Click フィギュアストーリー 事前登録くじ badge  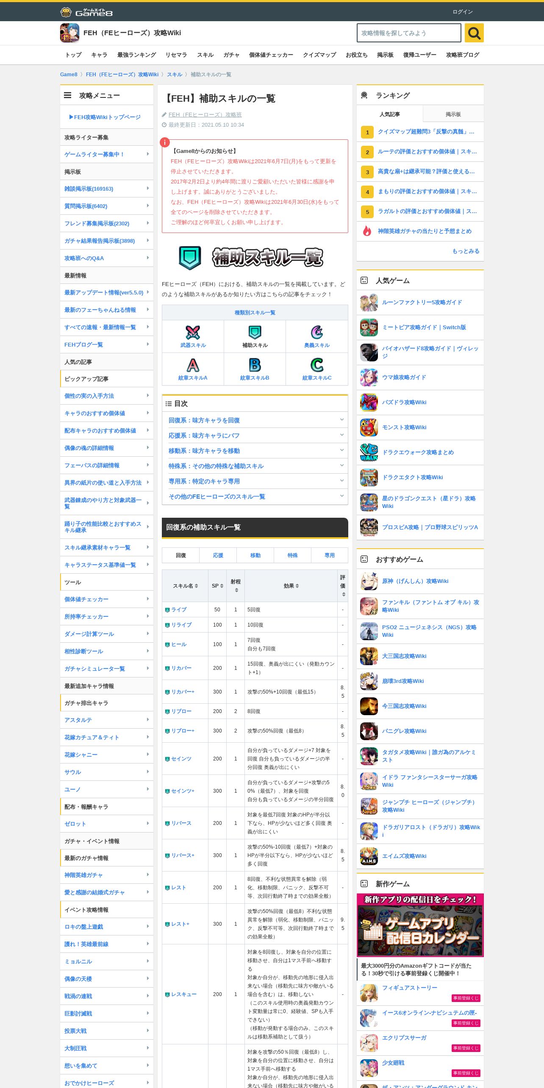[466, 998]
